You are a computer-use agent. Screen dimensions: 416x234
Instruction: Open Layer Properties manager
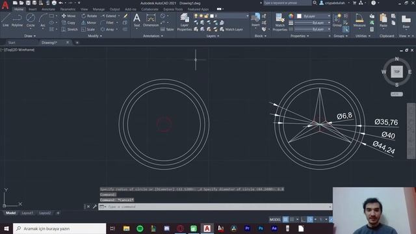(x=185, y=22)
